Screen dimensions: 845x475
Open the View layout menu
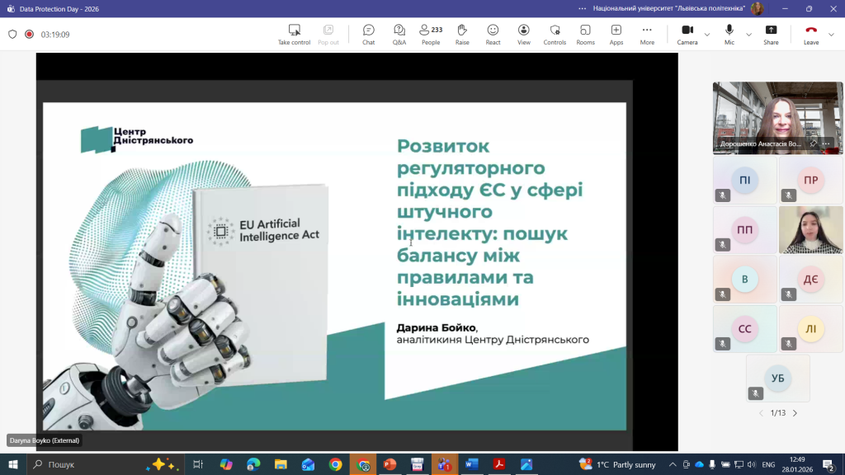tap(524, 34)
